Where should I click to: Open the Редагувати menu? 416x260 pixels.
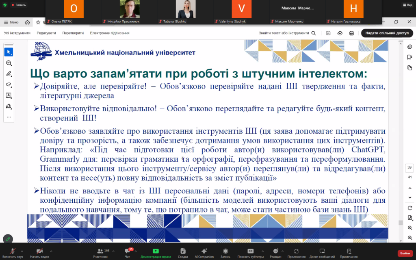tap(46, 33)
